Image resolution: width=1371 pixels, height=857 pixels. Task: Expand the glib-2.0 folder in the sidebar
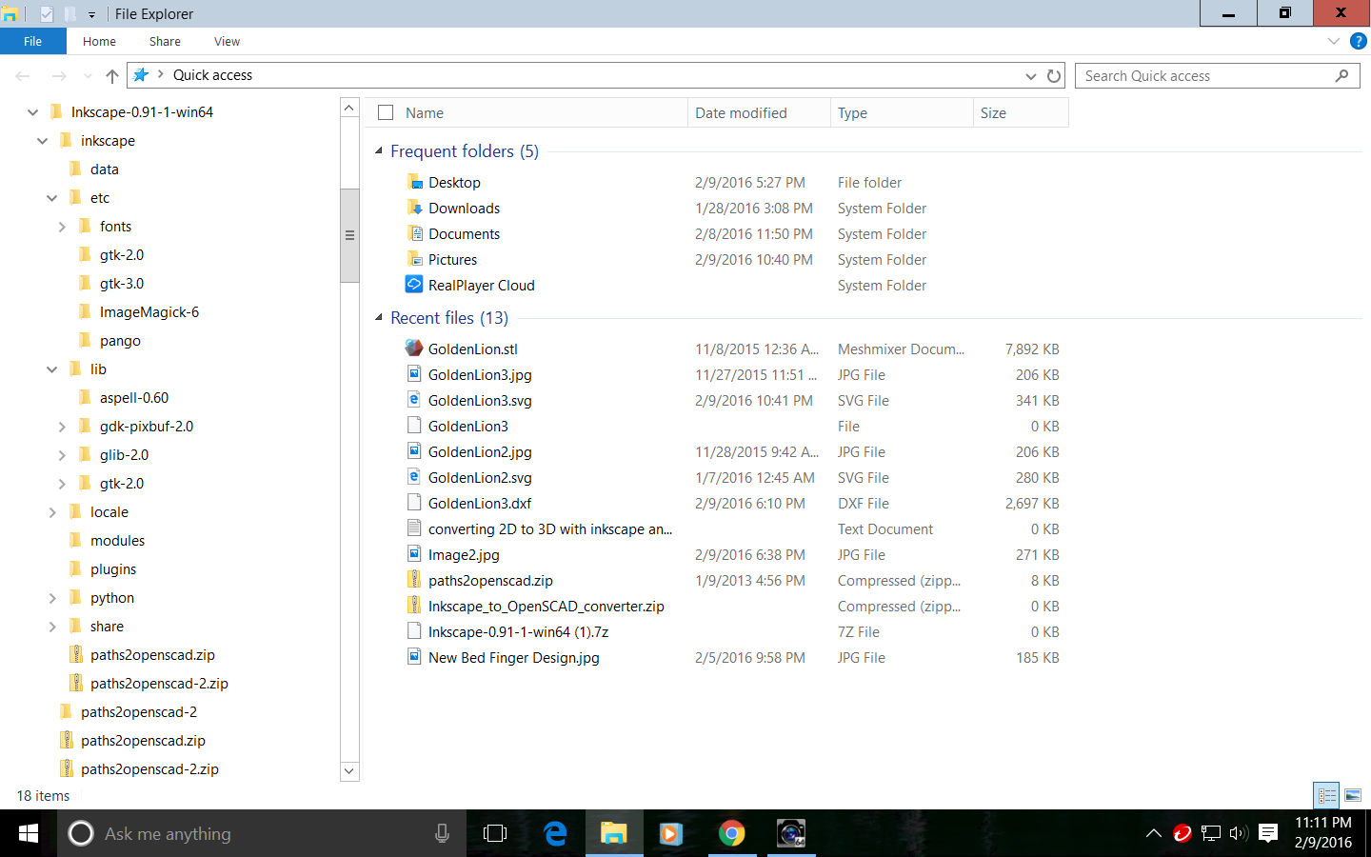tap(62, 454)
